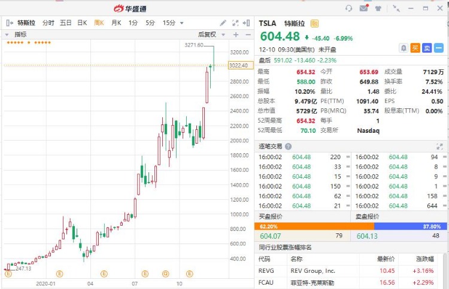Switch to the 15分 chart tab
Screen dimensions: 449x289
(169, 23)
